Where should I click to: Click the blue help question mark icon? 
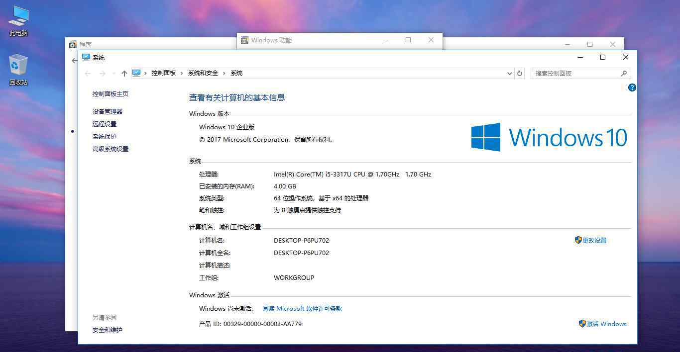coord(632,88)
